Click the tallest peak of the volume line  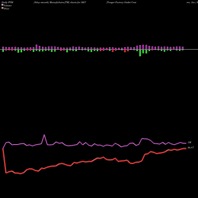point(44,135)
